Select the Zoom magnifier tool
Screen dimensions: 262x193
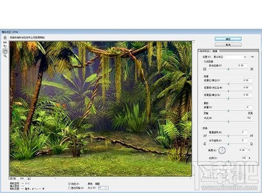(5, 56)
